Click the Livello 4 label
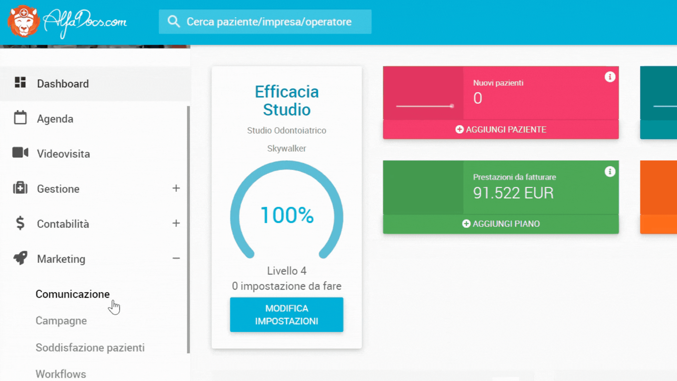The image size is (677, 381). pos(287,271)
